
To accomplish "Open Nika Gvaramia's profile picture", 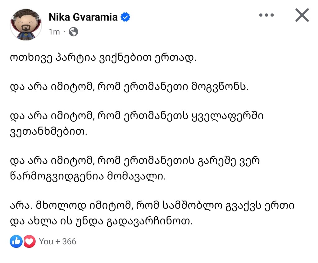I will click(x=26, y=25).
